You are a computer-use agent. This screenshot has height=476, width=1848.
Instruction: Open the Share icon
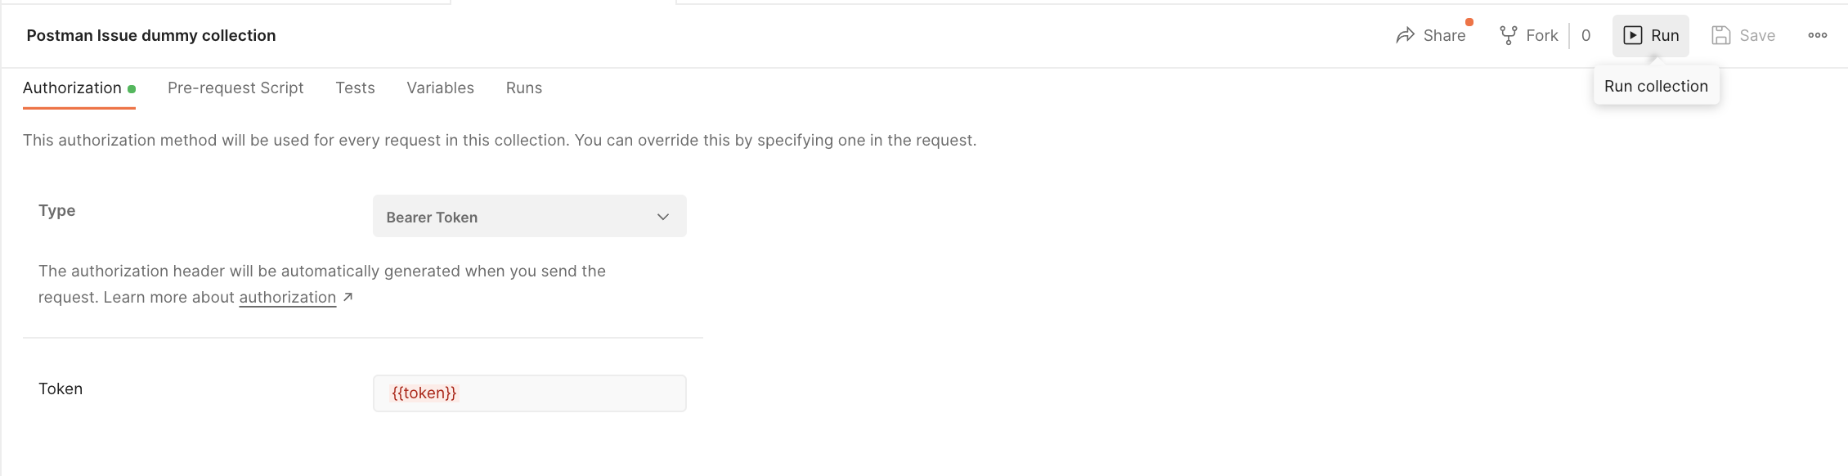click(1406, 35)
